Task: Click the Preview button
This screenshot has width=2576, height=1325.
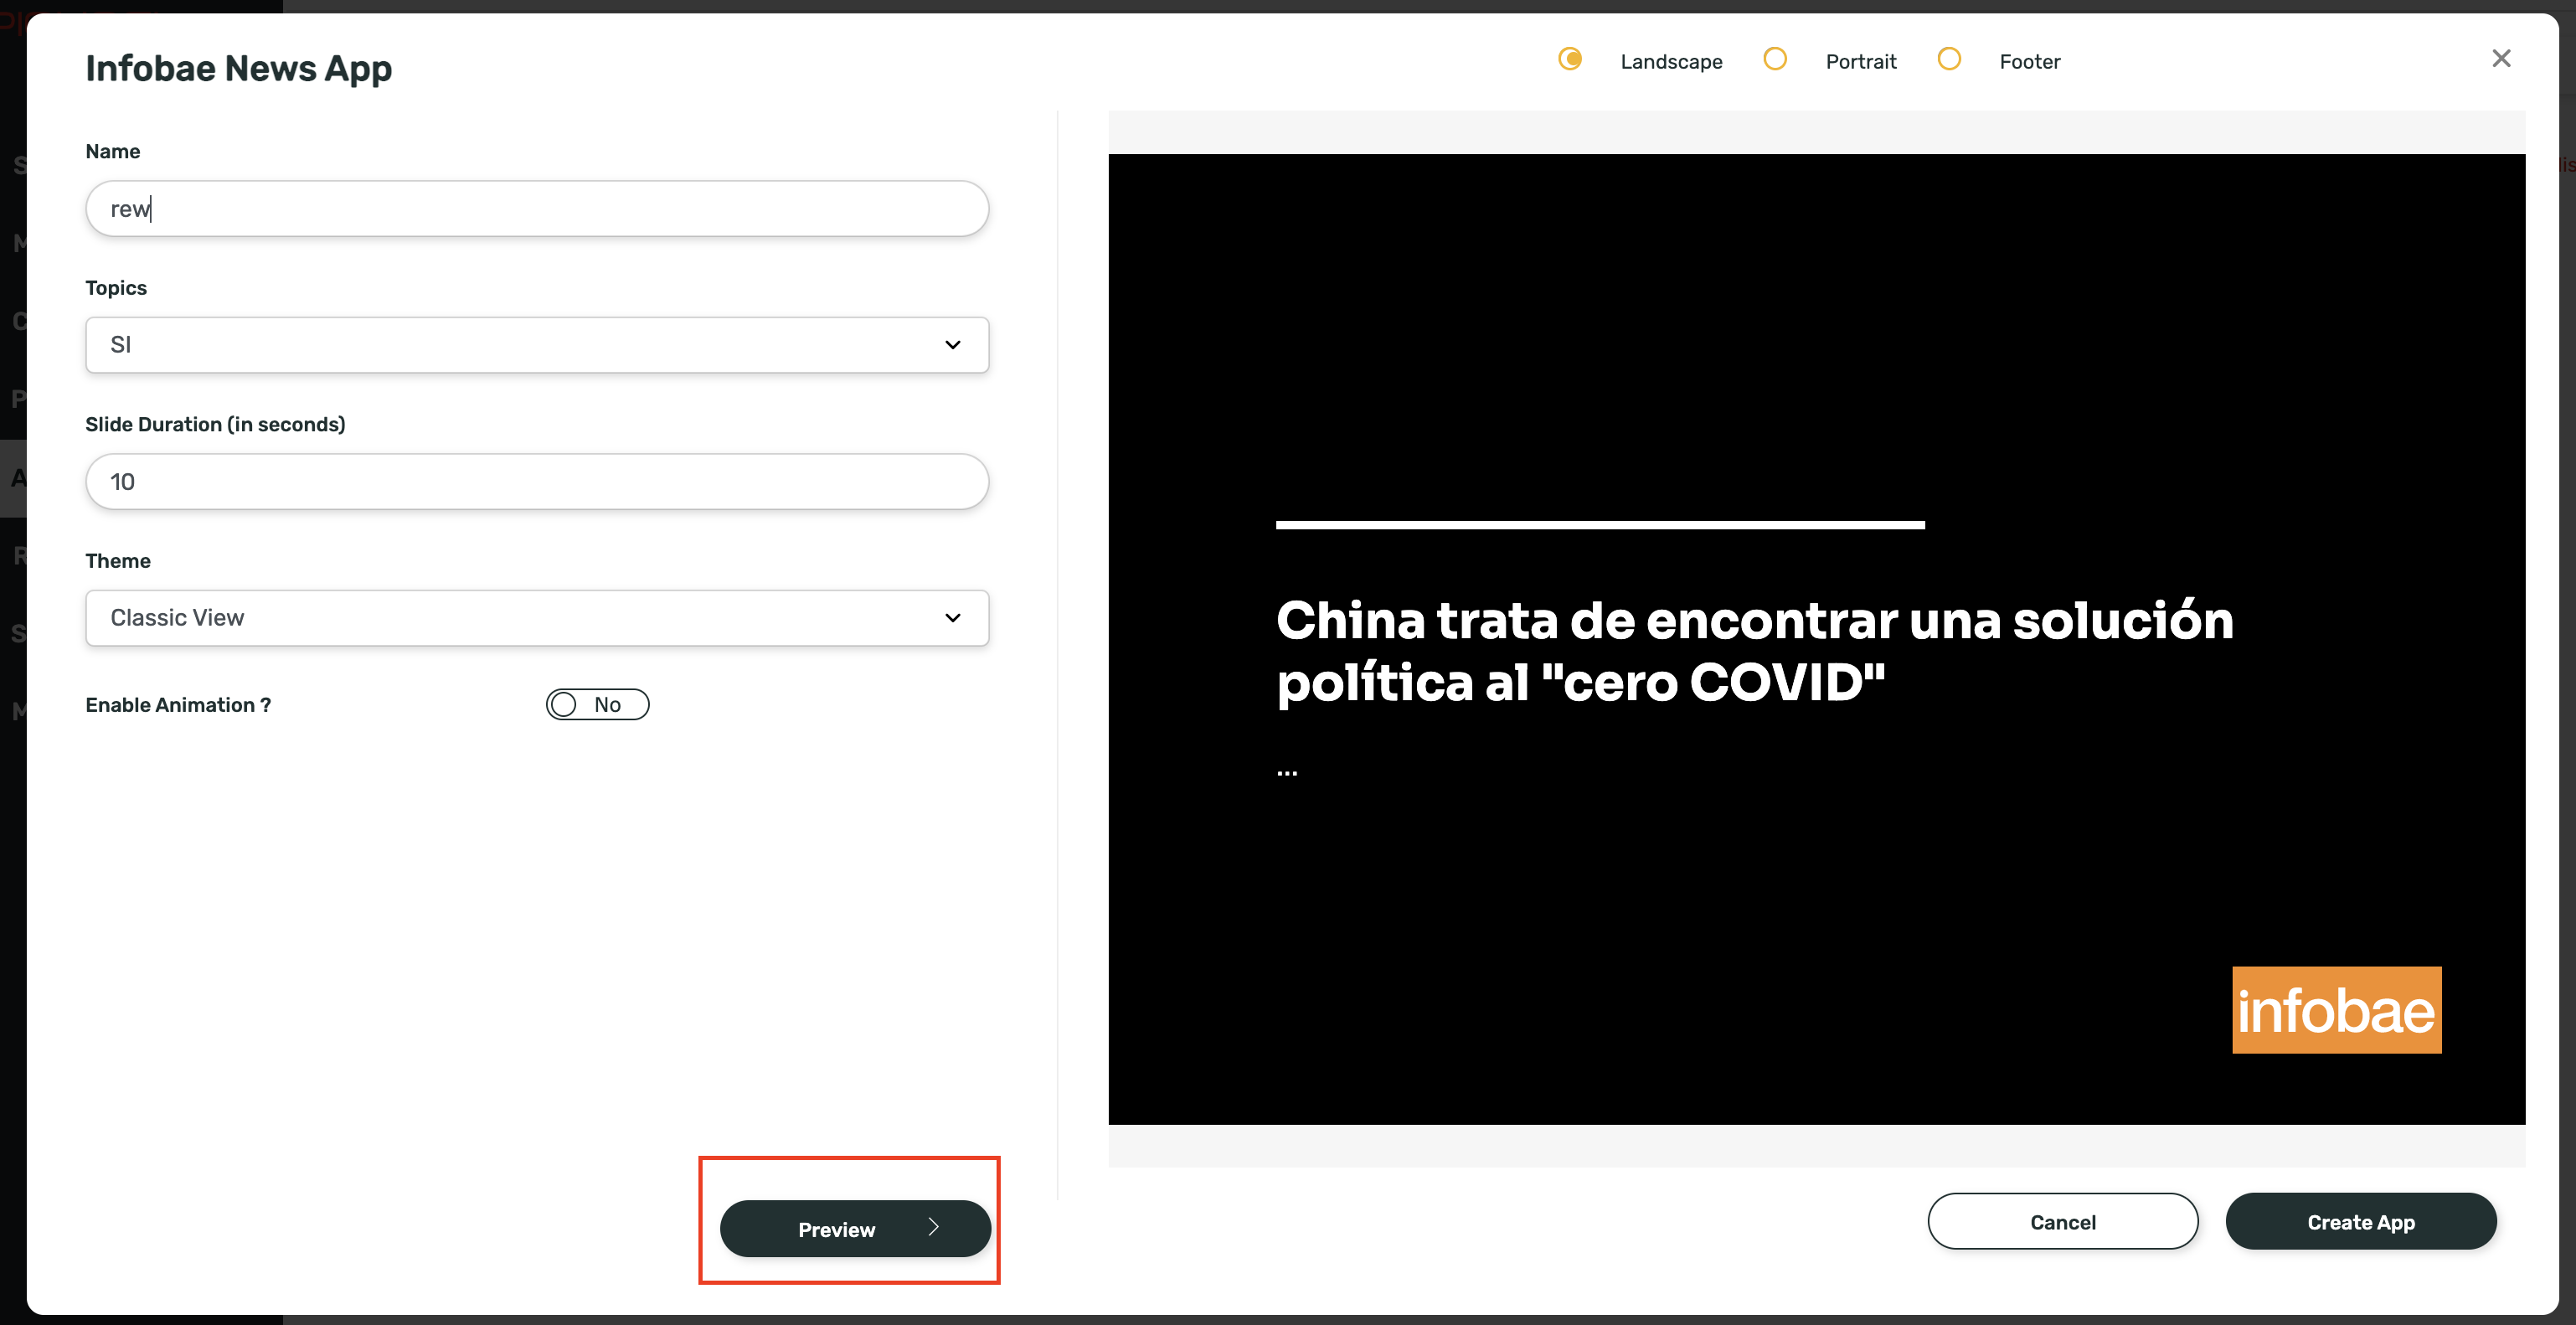Action: 855,1229
